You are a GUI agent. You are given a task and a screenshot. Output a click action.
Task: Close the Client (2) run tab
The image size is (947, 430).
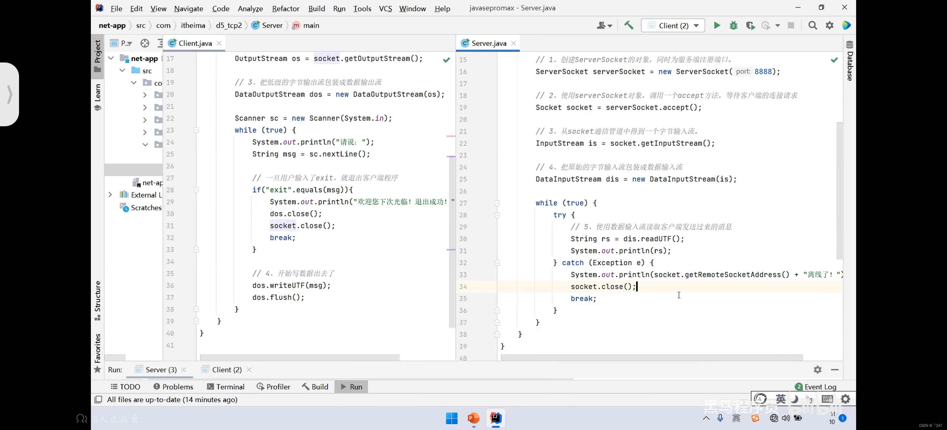point(249,370)
